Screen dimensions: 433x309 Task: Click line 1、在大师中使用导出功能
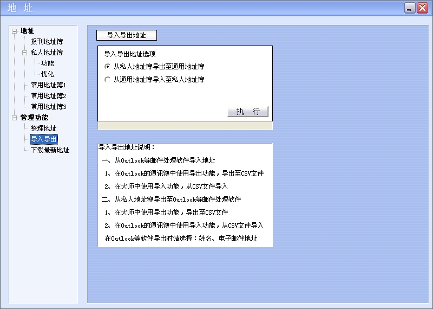point(166,213)
